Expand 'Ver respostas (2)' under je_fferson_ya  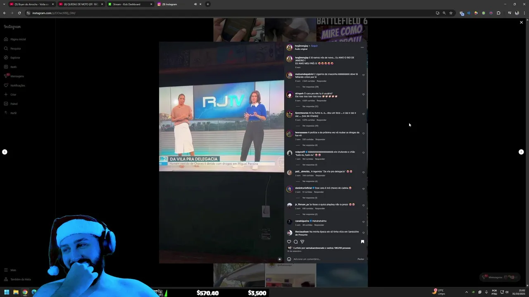[310, 214]
